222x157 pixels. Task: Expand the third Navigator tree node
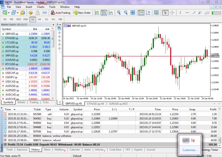[59, 41]
